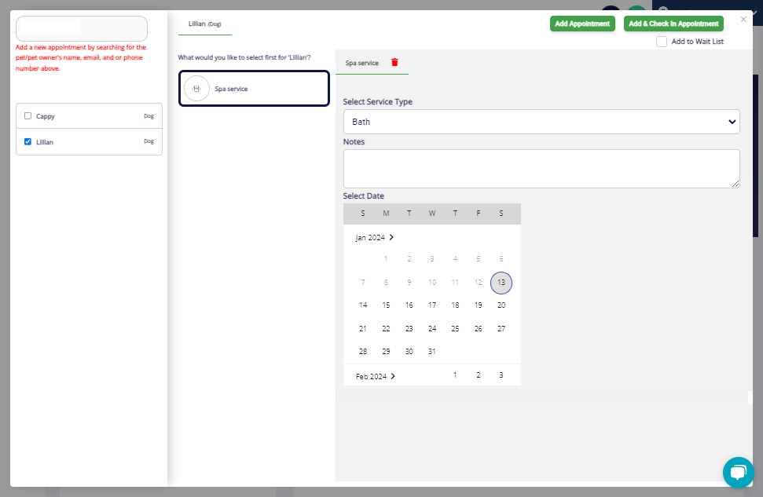Pick January 31 date
The width and height of the screenshot is (763, 497).
pyautogui.click(x=432, y=352)
